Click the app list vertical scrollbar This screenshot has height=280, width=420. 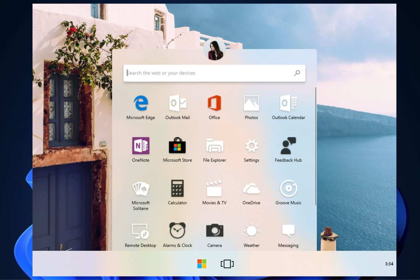[316, 146]
